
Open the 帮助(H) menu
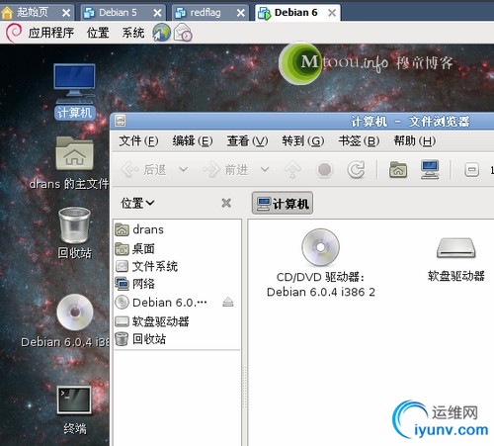415,141
